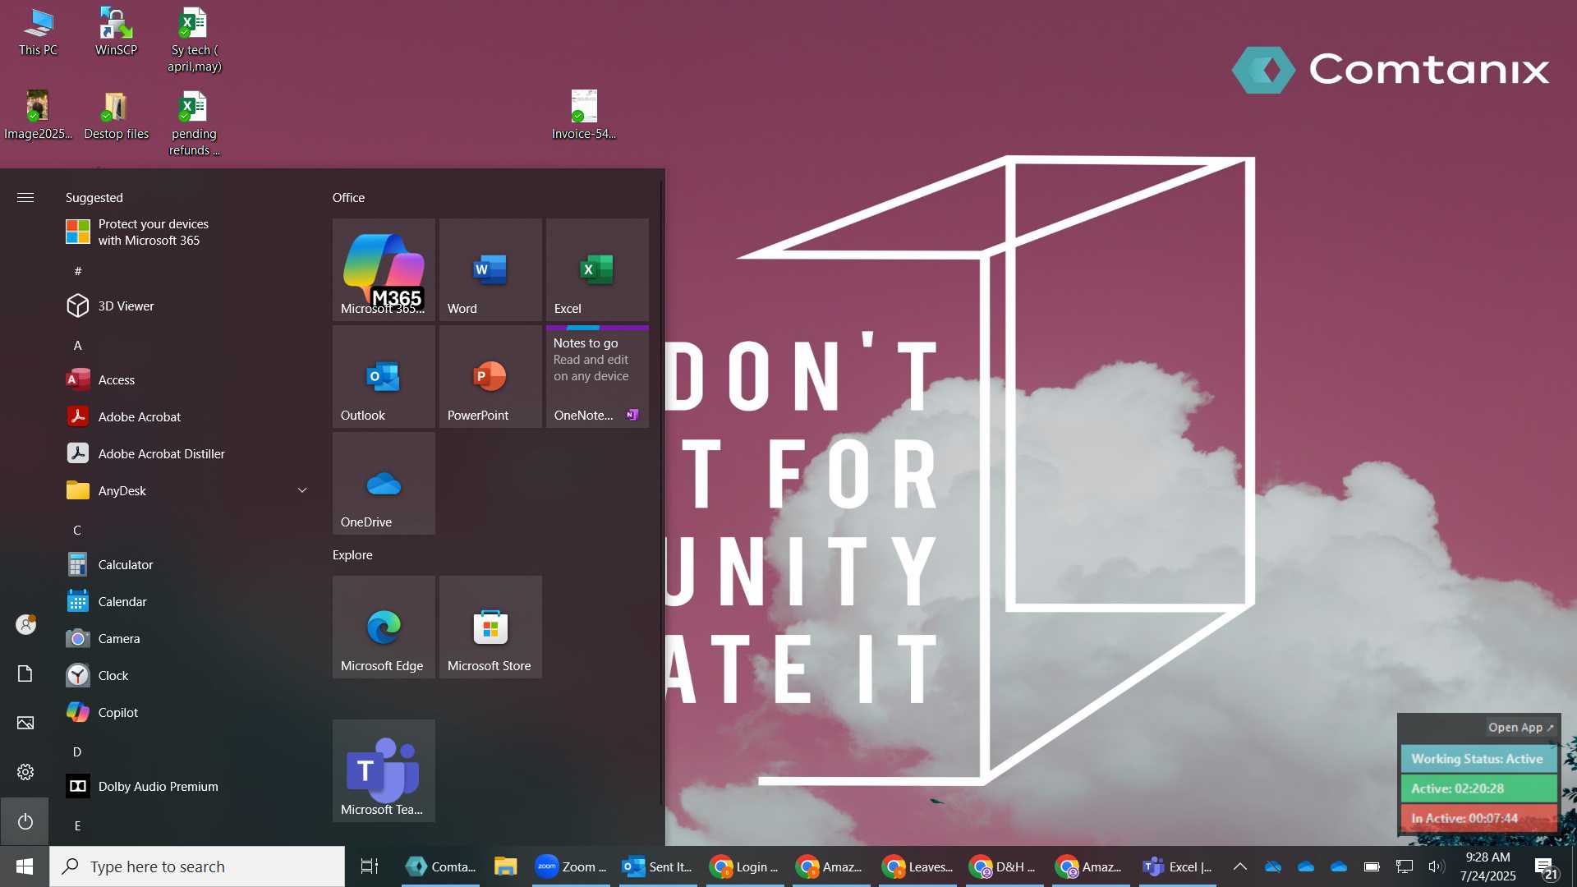Expand the Start menu hamburger navigation

point(25,197)
